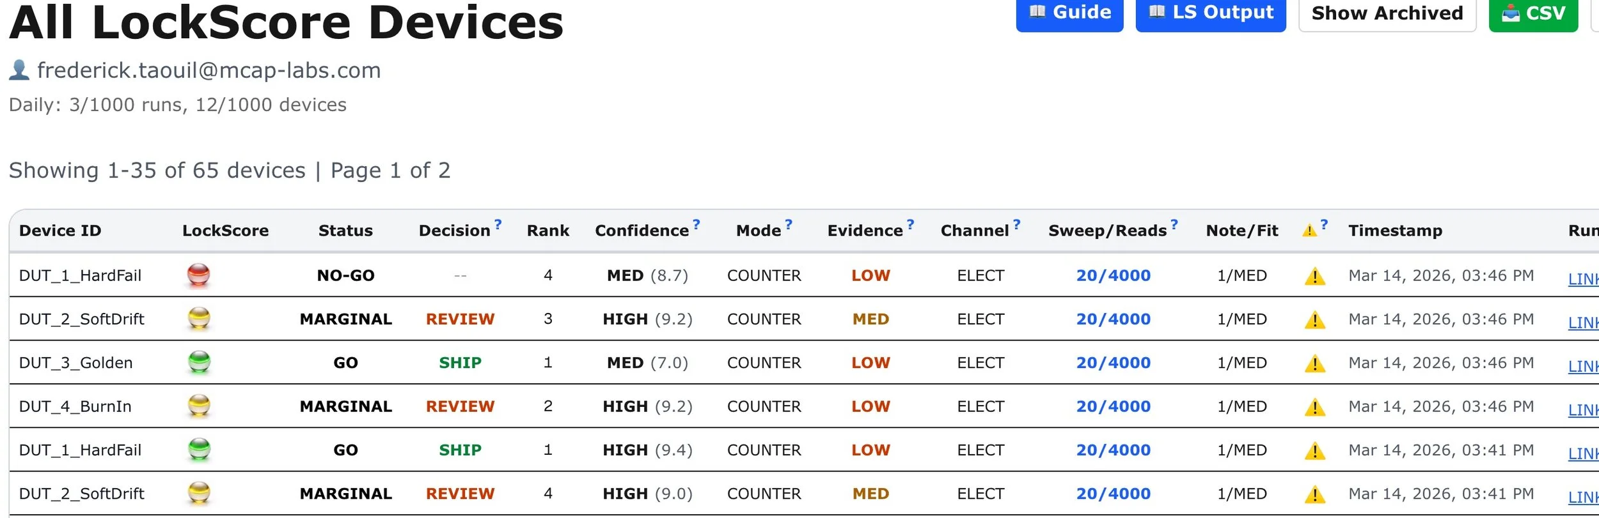Click the warning icon in DUT_4_BurnIn row
This screenshot has width=1599, height=518.
(1315, 407)
